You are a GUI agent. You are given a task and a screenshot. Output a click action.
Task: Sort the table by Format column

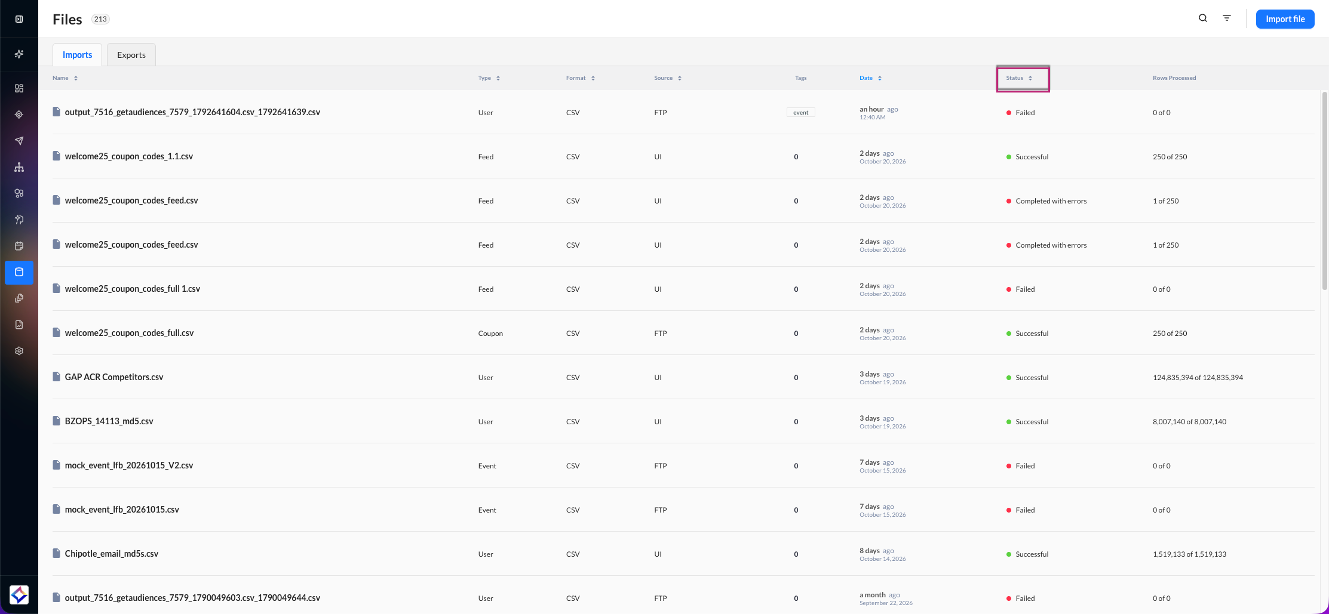pos(581,78)
